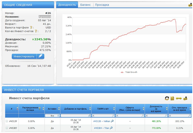Click the gear icon at chart top-right

tap(190, 5)
